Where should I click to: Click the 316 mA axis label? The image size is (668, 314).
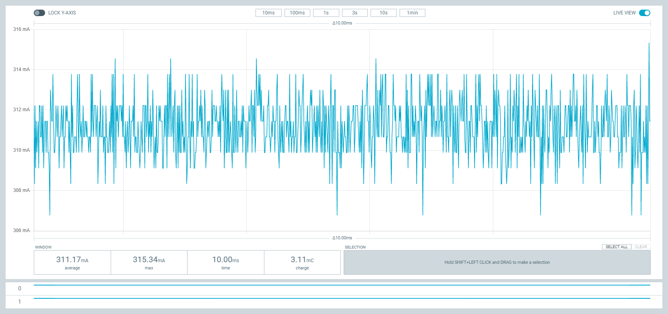[21, 29]
